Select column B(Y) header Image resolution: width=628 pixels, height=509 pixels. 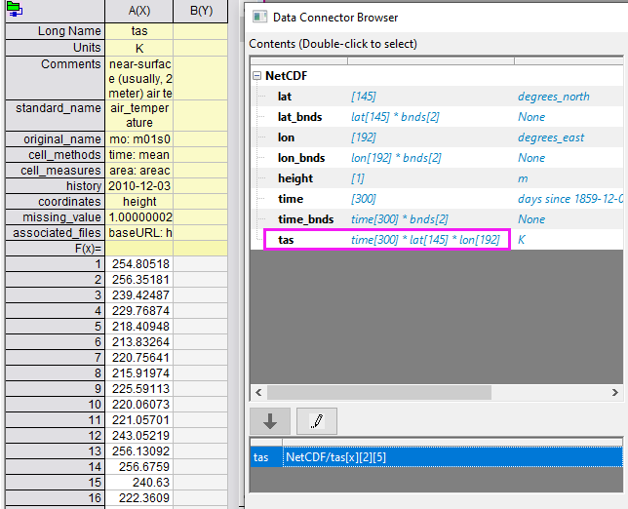[201, 12]
